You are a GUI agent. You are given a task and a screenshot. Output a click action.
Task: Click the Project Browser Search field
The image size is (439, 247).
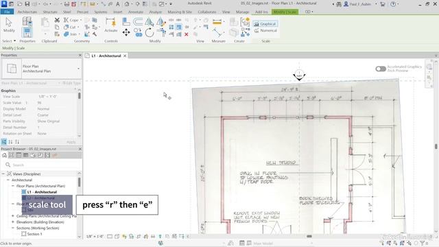pyautogui.click(x=42, y=165)
